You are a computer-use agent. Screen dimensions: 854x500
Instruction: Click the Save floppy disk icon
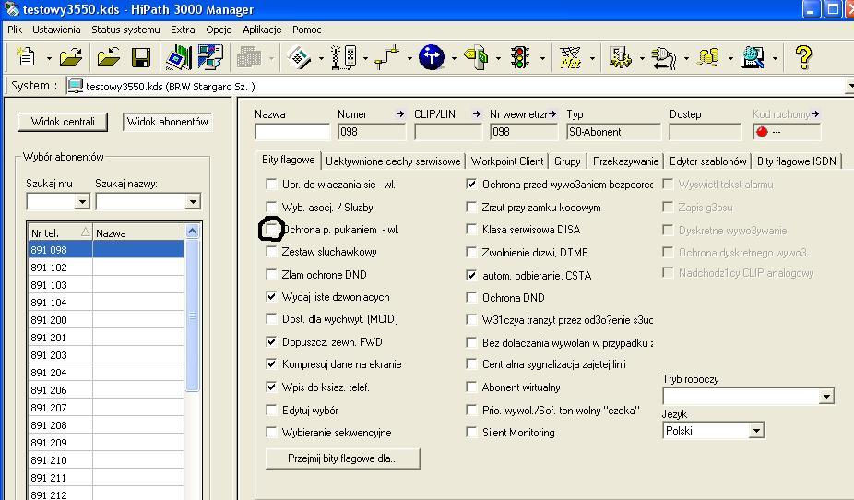(141, 57)
